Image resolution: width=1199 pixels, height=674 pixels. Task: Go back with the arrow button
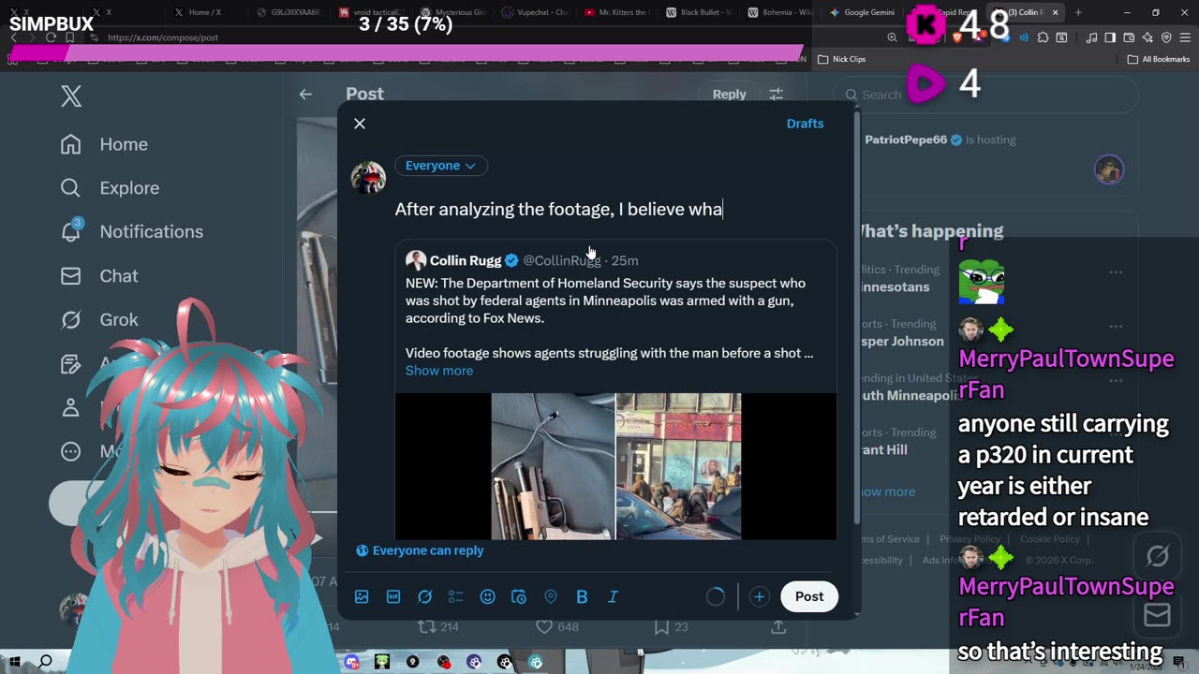(x=305, y=94)
